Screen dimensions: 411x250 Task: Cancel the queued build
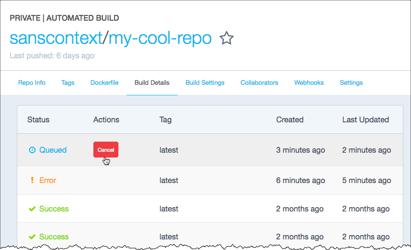pyautogui.click(x=106, y=150)
